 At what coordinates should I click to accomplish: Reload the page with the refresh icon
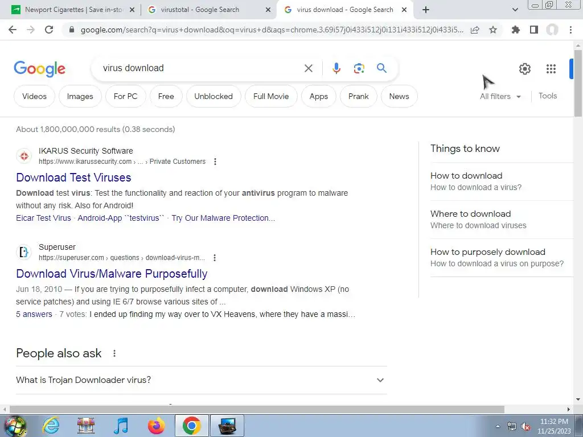(49, 30)
